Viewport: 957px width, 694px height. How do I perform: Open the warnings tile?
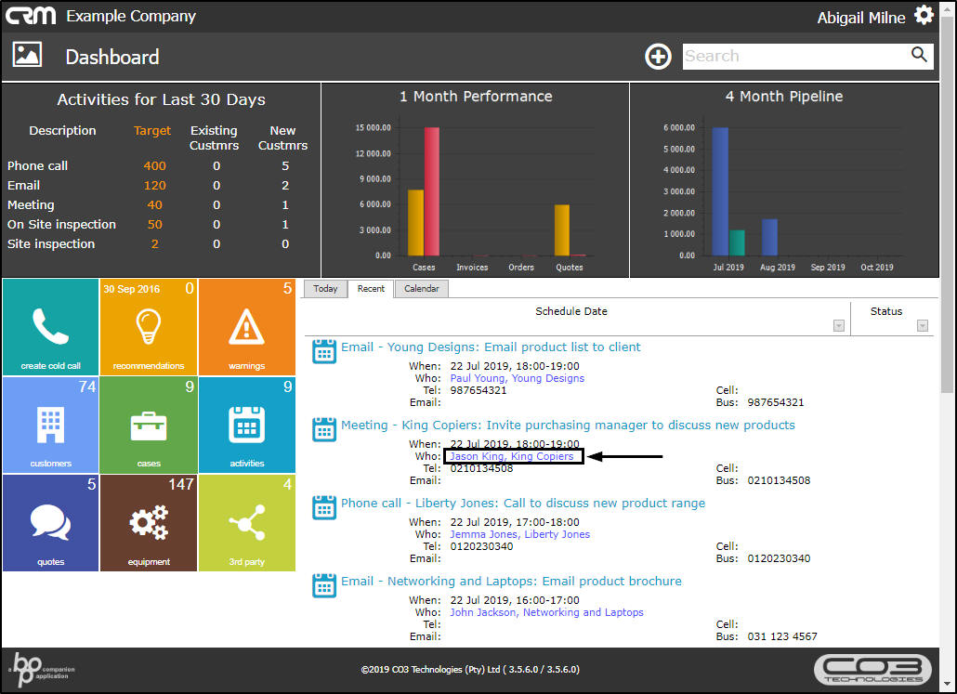click(x=246, y=326)
